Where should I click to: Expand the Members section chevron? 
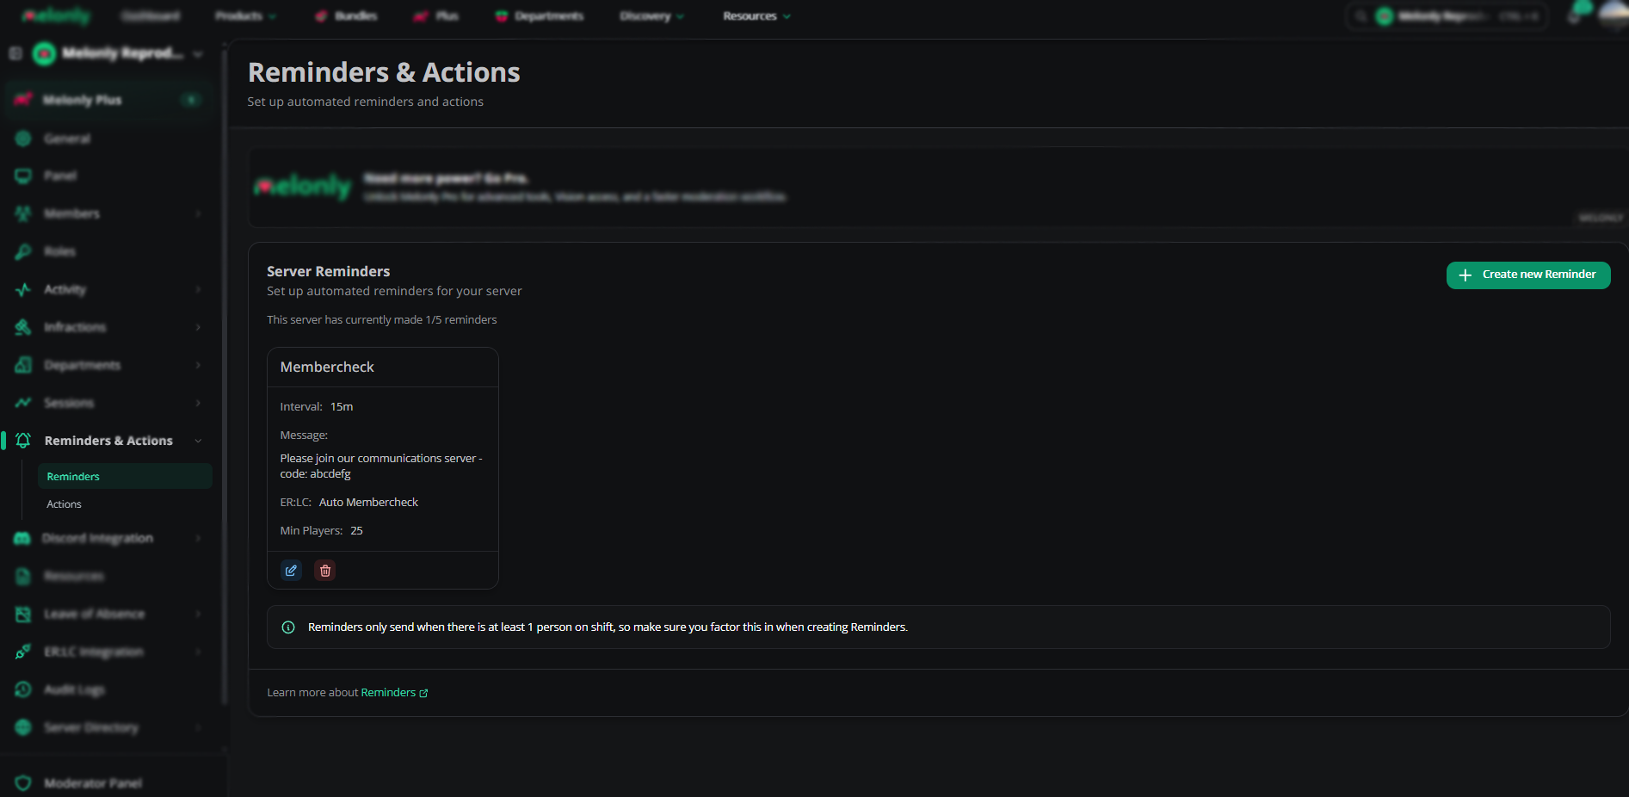(x=199, y=213)
